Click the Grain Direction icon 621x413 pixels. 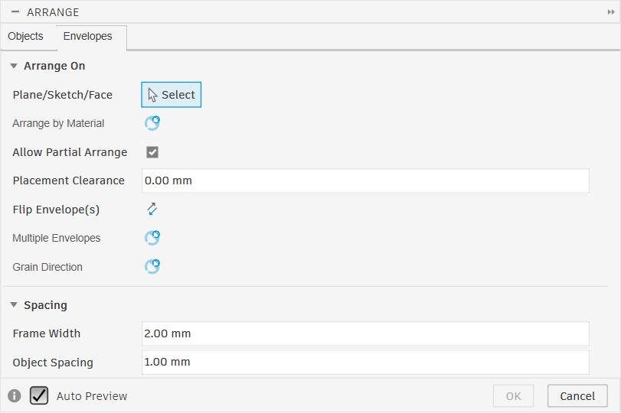point(152,266)
